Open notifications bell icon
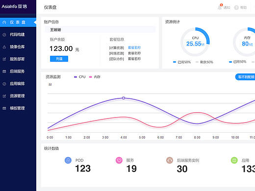The image size is (255, 191). [220, 7]
